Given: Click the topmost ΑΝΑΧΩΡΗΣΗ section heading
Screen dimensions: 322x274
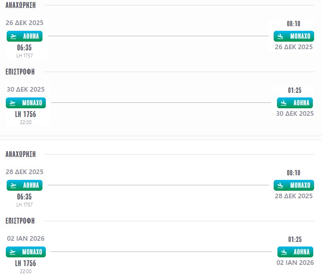Looking at the screenshot, I should pyautogui.click(x=20, y=5).
